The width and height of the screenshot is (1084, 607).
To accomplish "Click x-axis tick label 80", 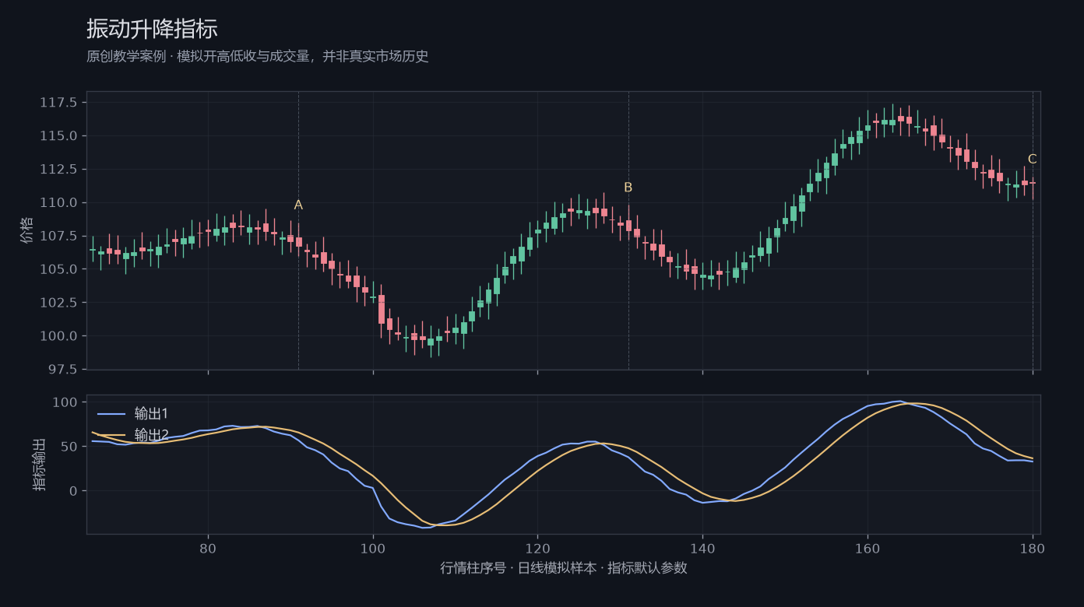I will (208, 548).
